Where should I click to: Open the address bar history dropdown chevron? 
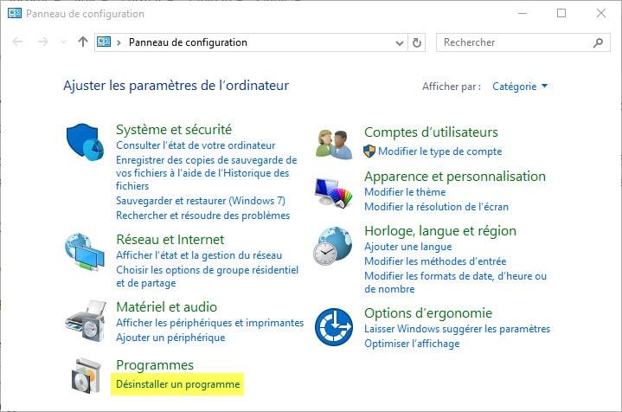[x=400, y=43]
